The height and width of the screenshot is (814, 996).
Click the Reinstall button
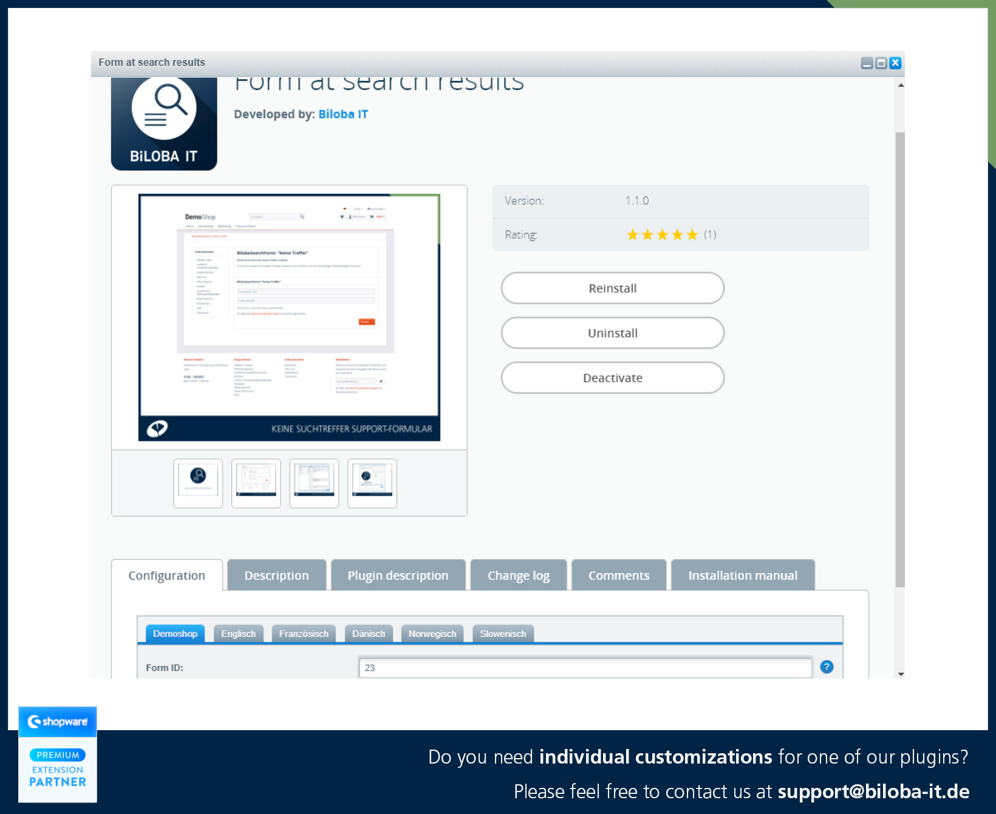click(x=612, y=289)
